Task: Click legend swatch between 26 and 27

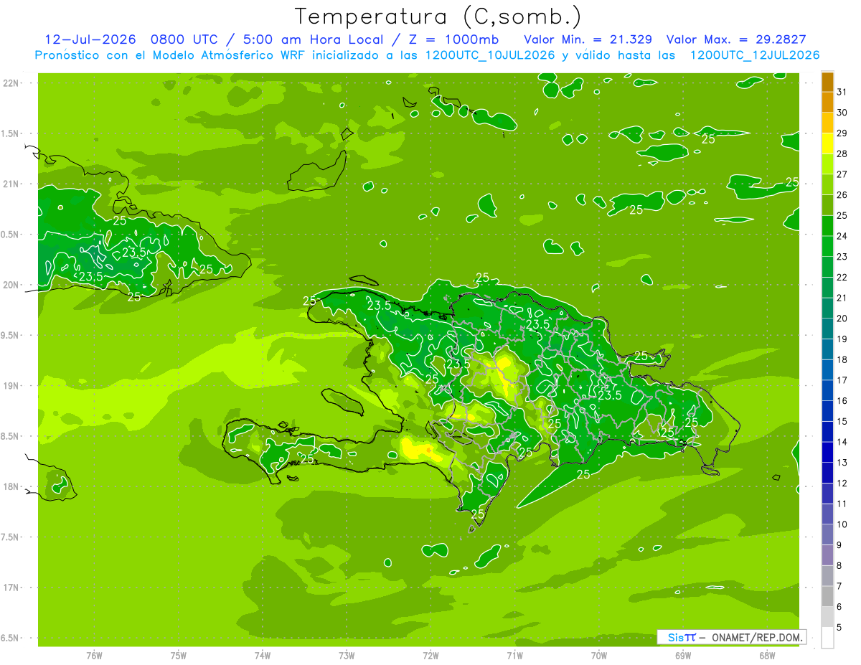Action: 827,184
